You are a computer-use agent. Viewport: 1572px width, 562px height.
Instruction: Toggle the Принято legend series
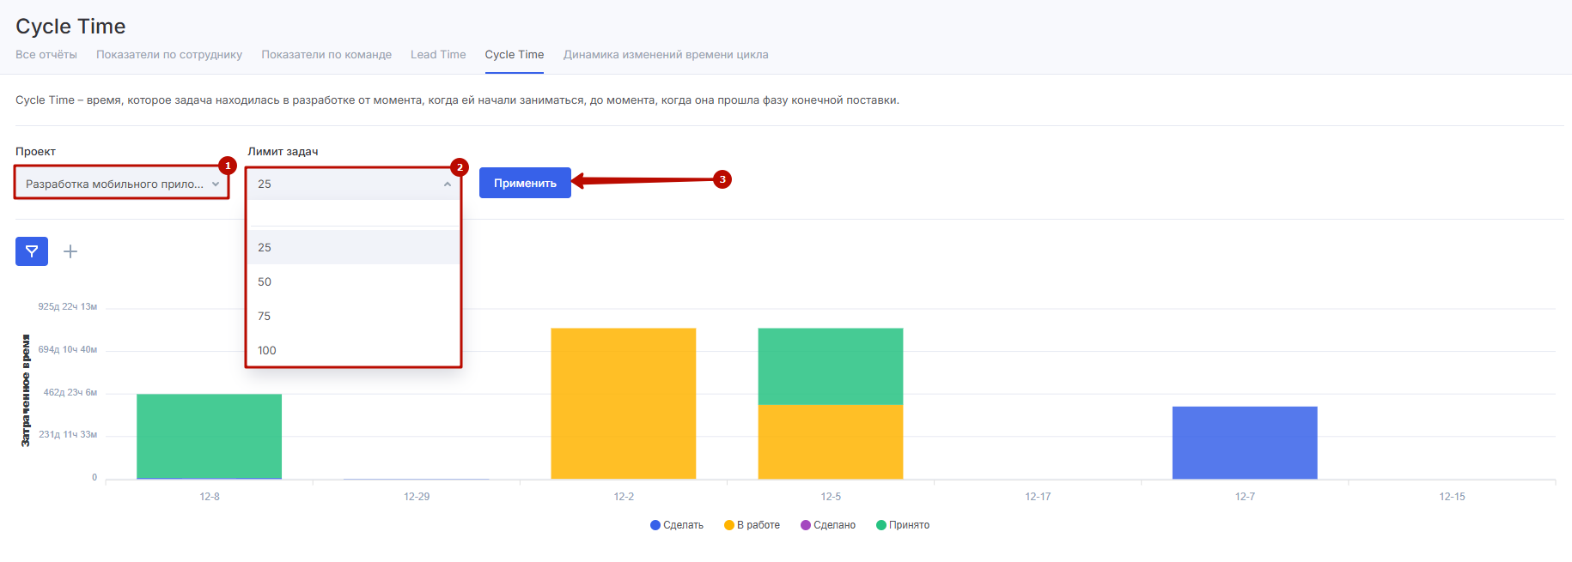(903, 525)
